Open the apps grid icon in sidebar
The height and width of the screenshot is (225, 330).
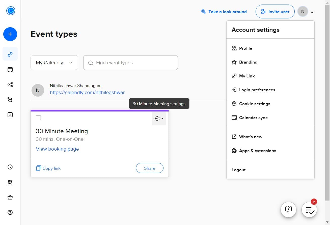[x=10, y=182]
